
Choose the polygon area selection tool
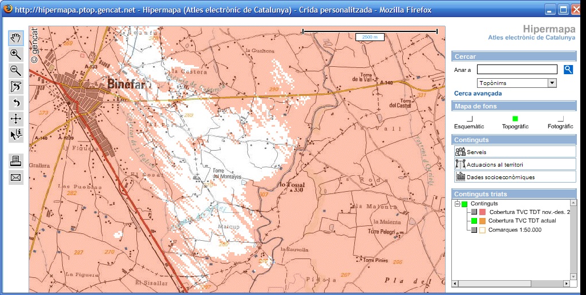click(16, 87)
